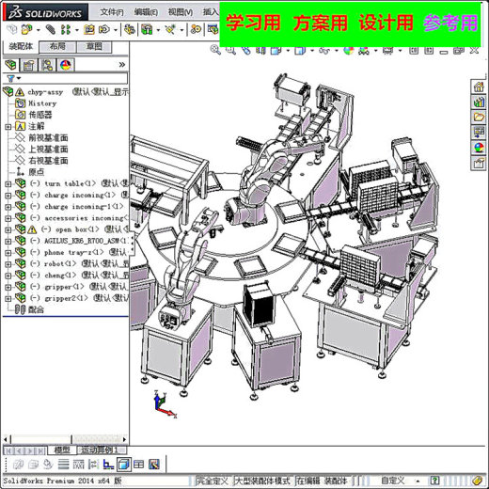
Task: Switch to the PropertyManager tab icon
Action: tap(28, 65)
